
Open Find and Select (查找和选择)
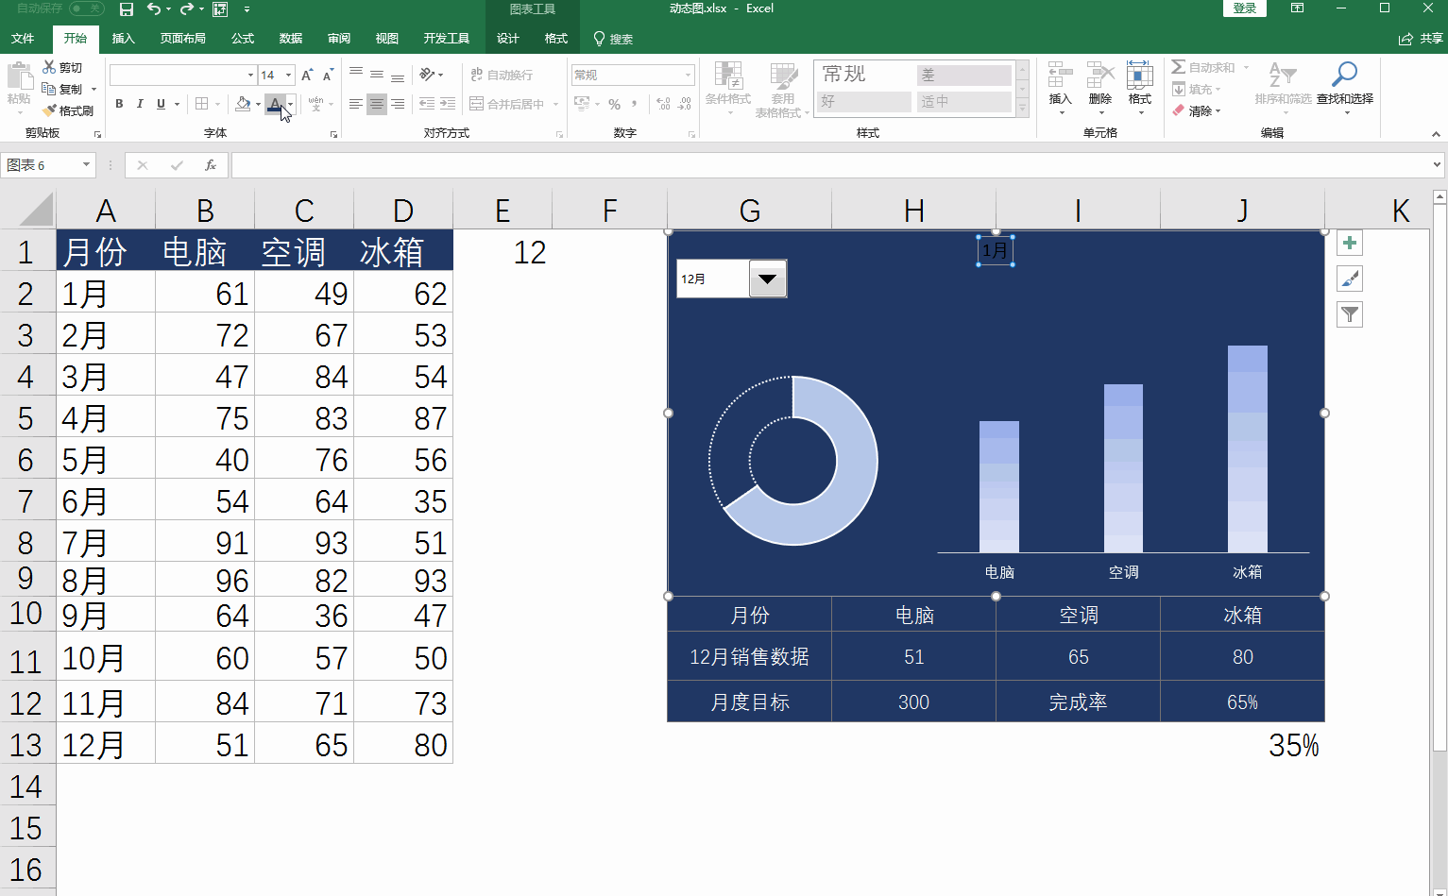pos(1345,88)
